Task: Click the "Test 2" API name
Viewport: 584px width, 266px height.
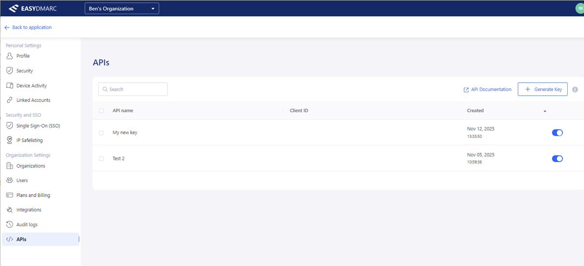Action: 118,159
